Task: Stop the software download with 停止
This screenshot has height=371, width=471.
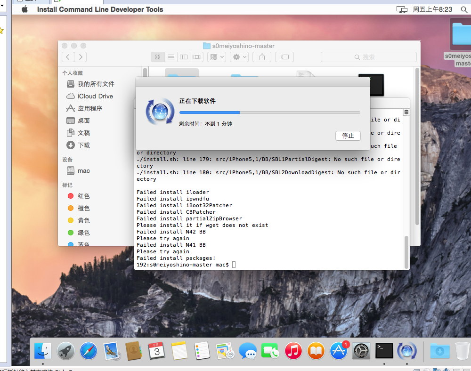Action: tap(348, 136)
